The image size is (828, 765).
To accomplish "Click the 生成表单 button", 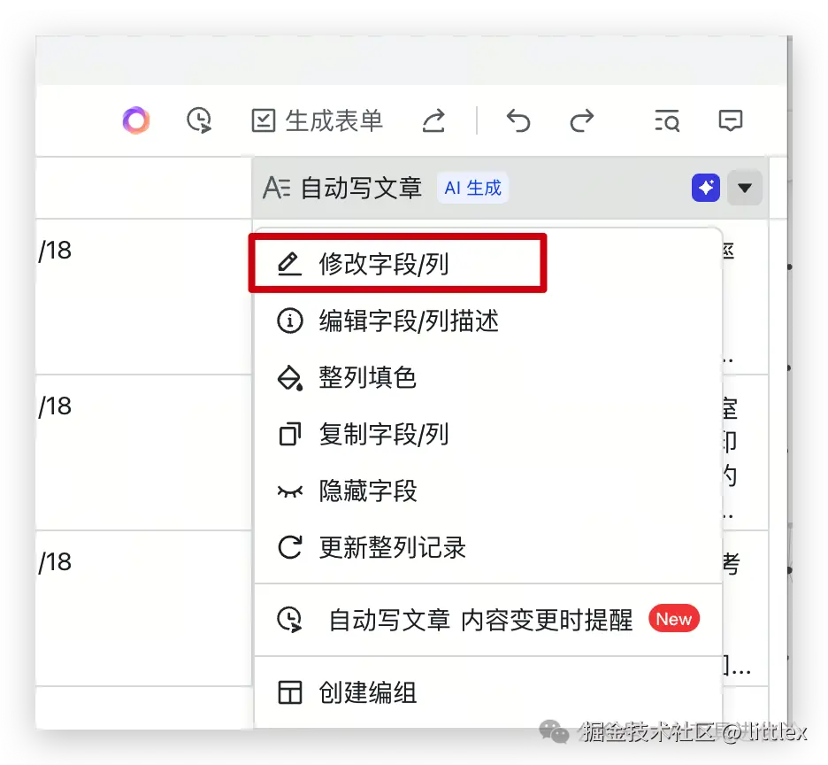I will (333, 120).
